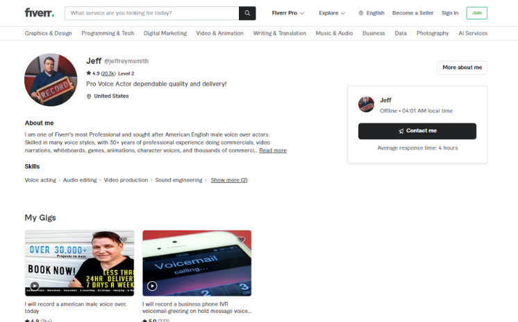This screenshot has width=518, height=322.
Task: Focus the service search input field
Action: [x=151, y=13]
